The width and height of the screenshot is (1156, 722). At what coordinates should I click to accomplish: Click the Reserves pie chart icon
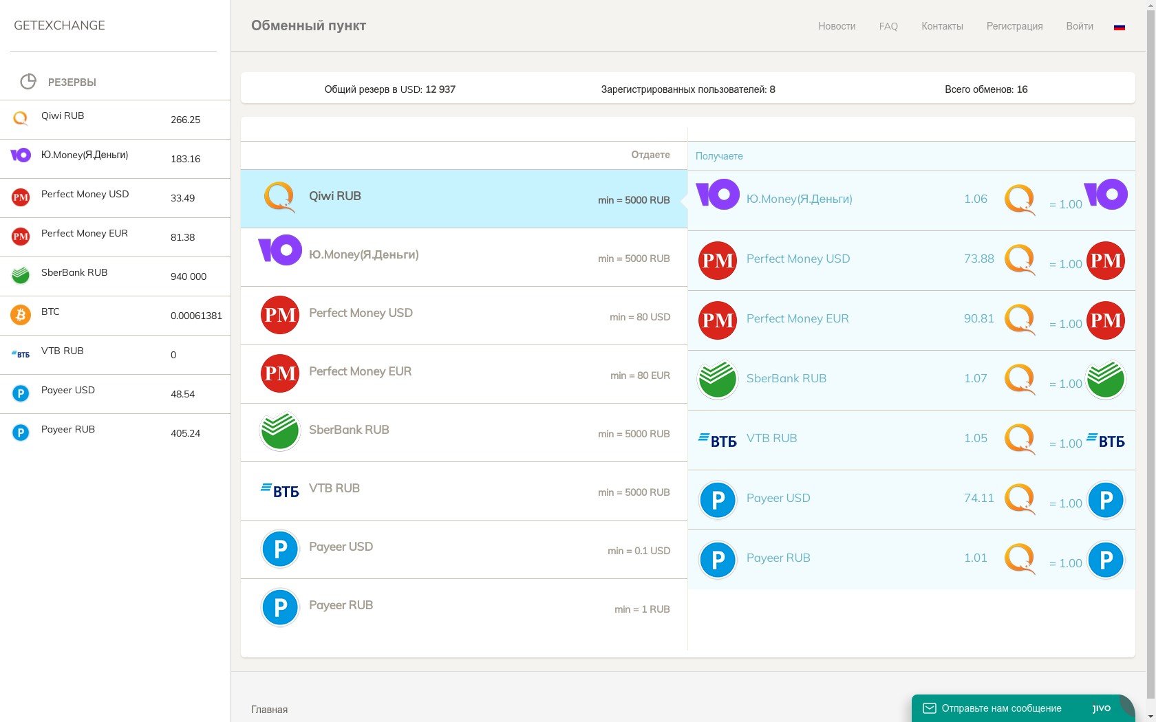pos(28,82)
